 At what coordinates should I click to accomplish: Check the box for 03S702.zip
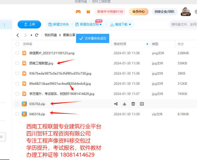pyautogui.click(x=17, y=104)
